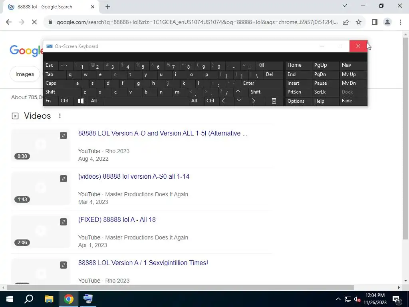Expand the 2:06 video preview
The width and height of the screenshot is (409, 307).
[64, 222]
